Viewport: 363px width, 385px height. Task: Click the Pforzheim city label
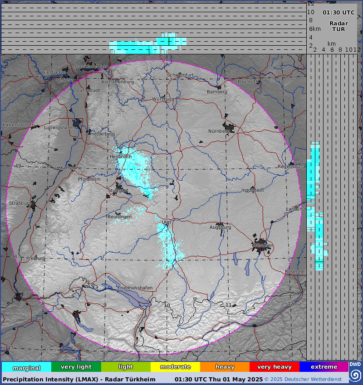pyautogui.click(x=89, y=179)
